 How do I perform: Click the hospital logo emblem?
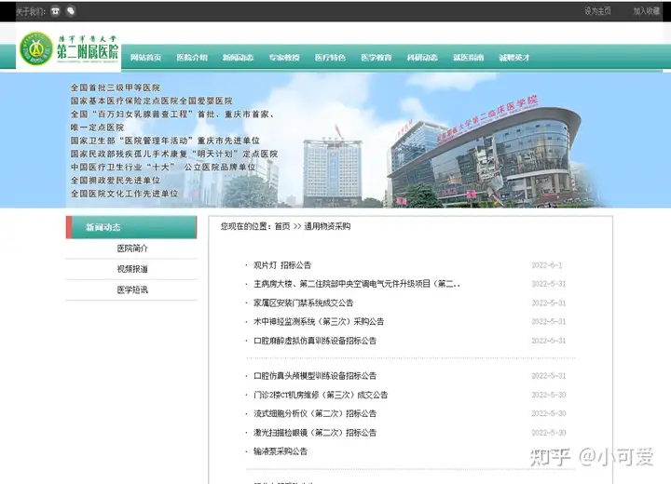coord(36,48)
